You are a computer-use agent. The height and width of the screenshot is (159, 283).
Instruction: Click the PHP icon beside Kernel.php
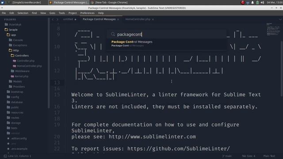coord(12,76)
